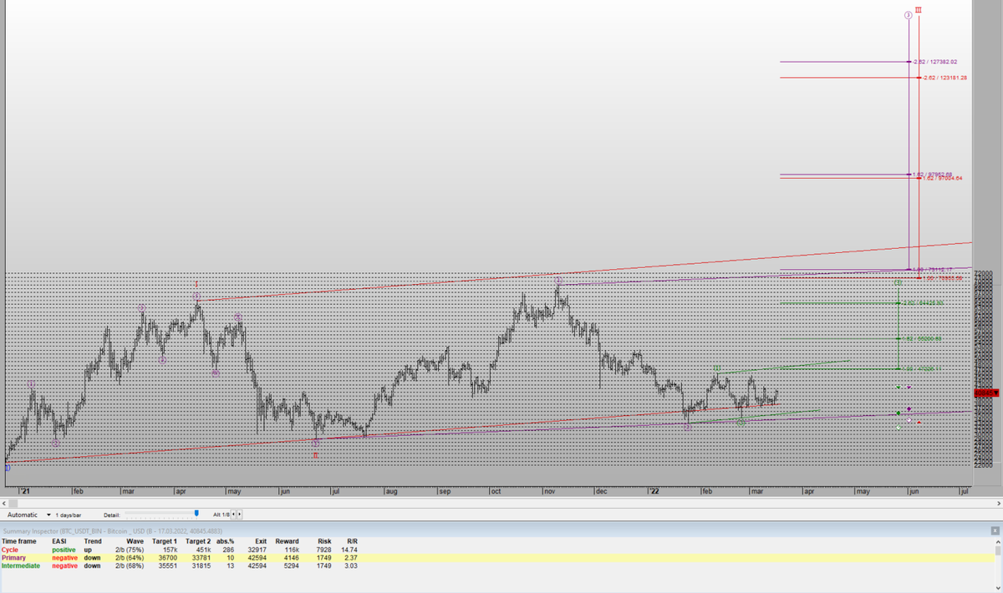Go to the next alternate wave count
This screenshot has width=1003, height=593.
(x=240, y=514)
